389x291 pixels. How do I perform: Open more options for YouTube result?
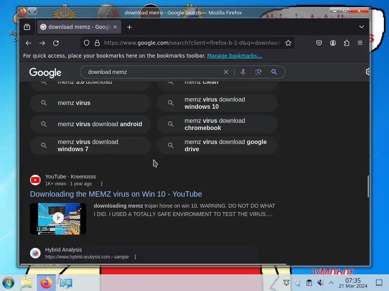[x=102, y=184]
